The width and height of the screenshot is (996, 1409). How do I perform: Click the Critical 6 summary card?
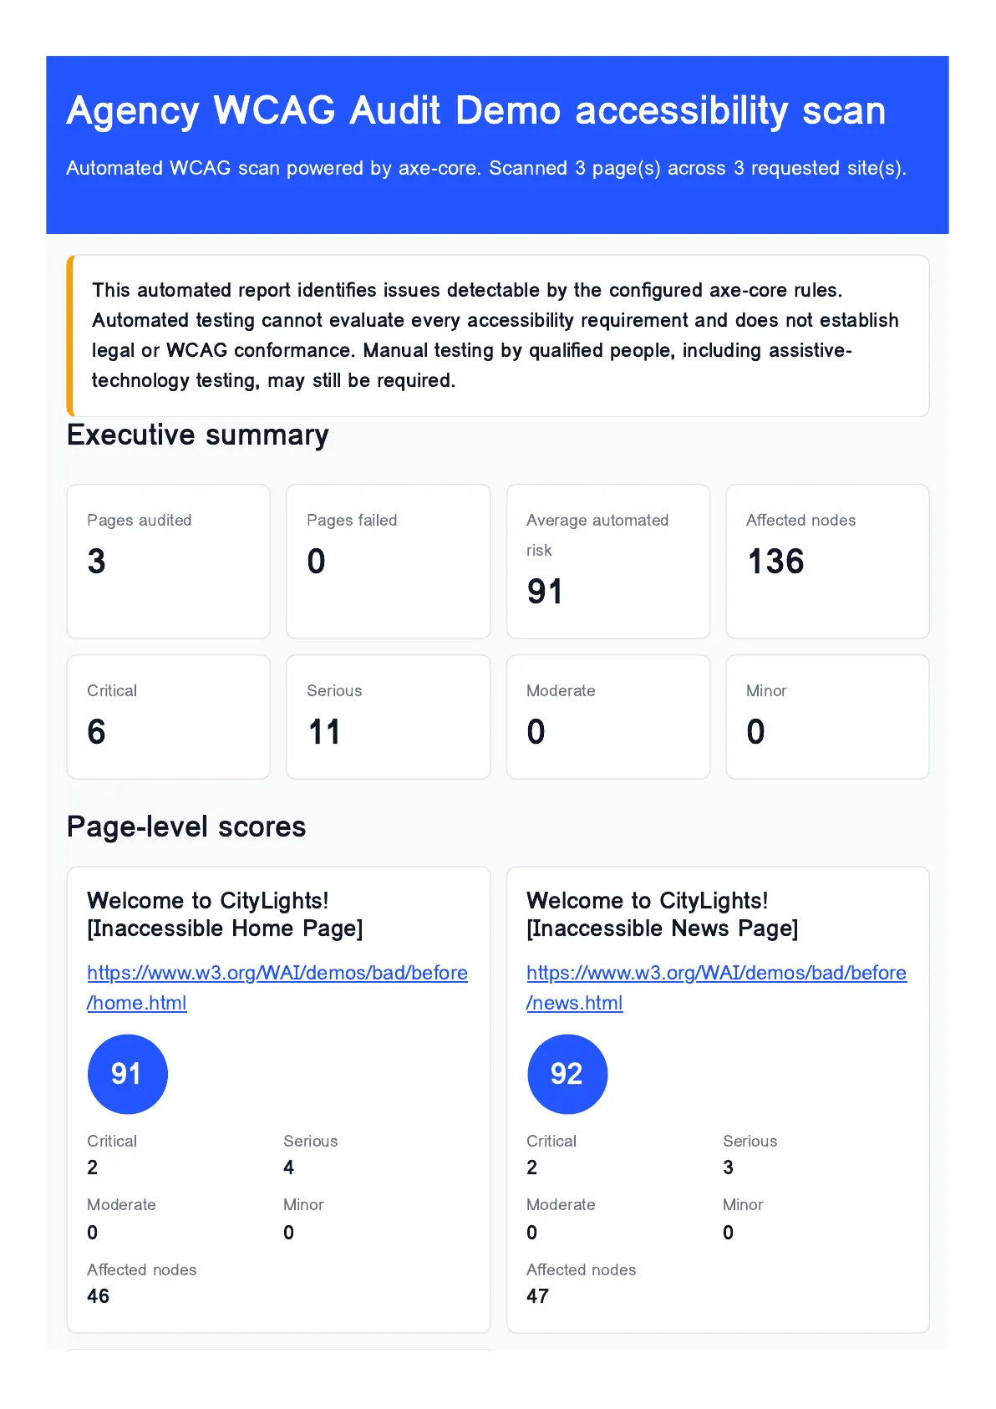coord(169,717)
